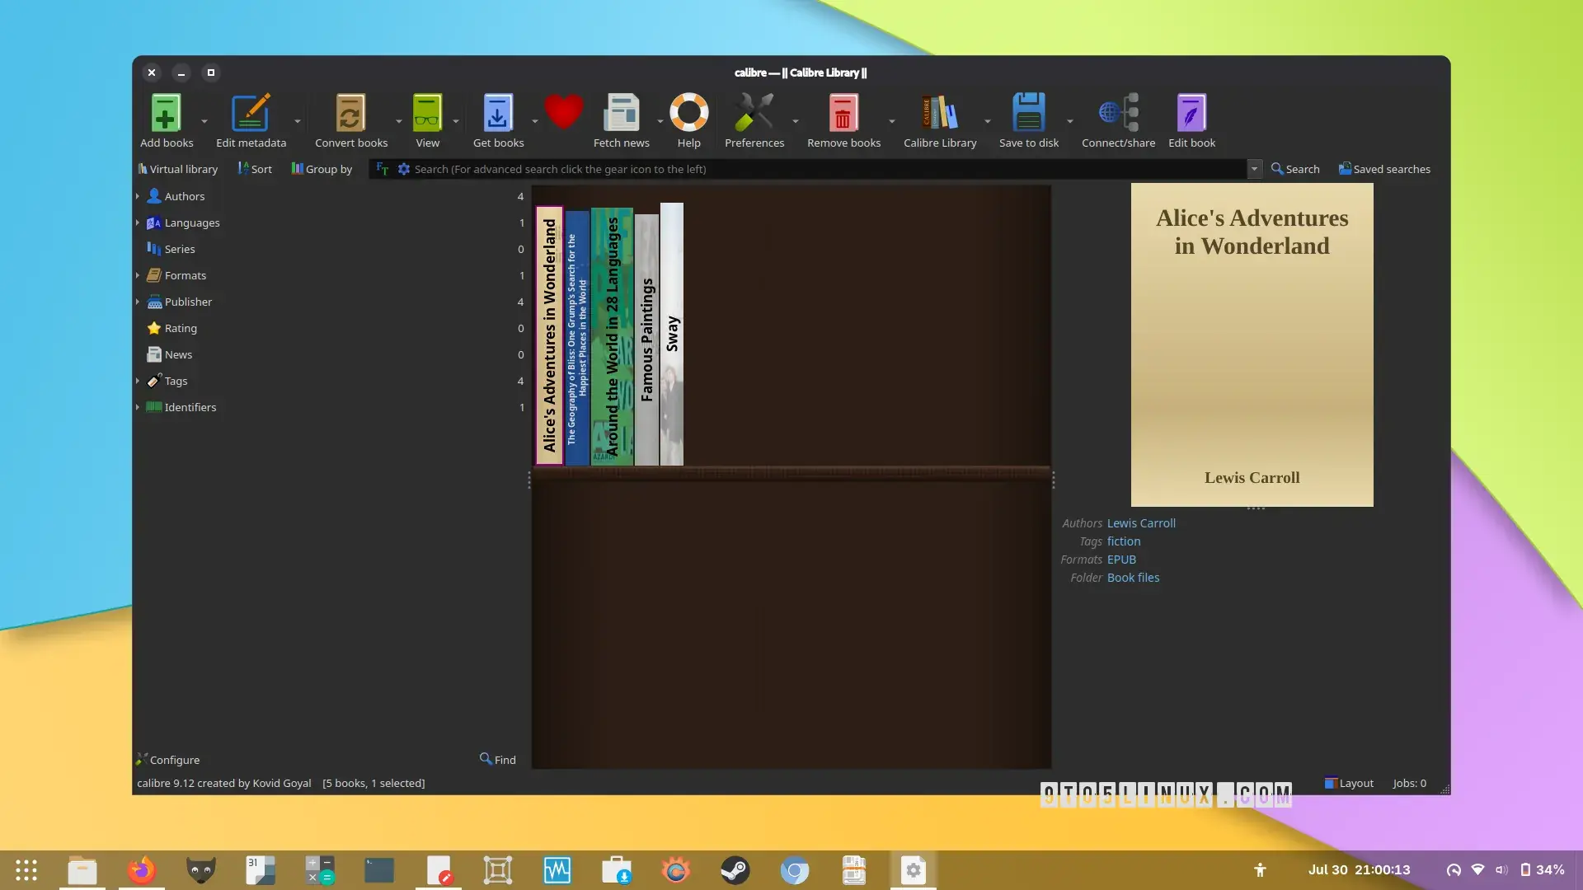Image resolution: width=1583 pixels, height=890 pixels.
Task: Select The Geography of Bliss spine
Action: (577, 338)
